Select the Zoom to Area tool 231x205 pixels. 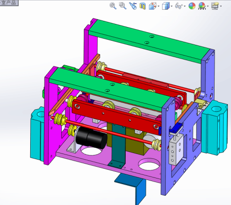pyautogui.click(x=123, y=6)
